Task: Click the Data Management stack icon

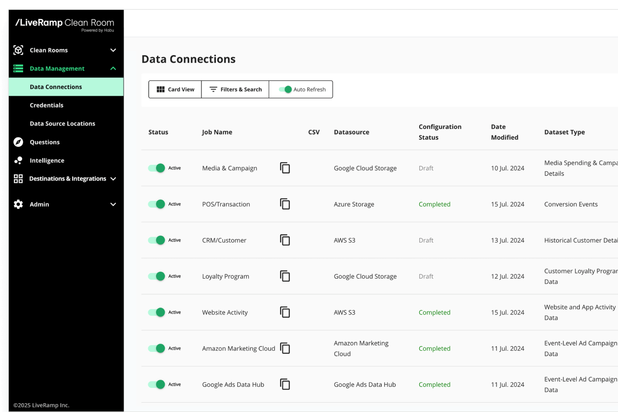Action: (19, 68)
